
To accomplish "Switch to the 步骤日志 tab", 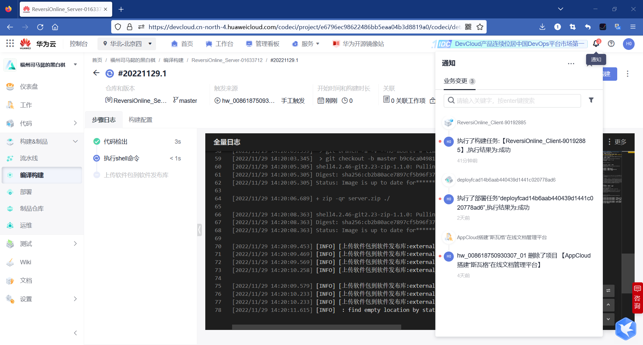I will click(x=104, y=120).
